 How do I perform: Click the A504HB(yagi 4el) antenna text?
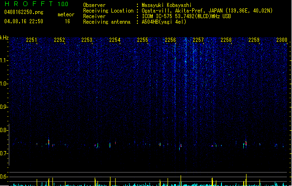(x=164, y=22)
